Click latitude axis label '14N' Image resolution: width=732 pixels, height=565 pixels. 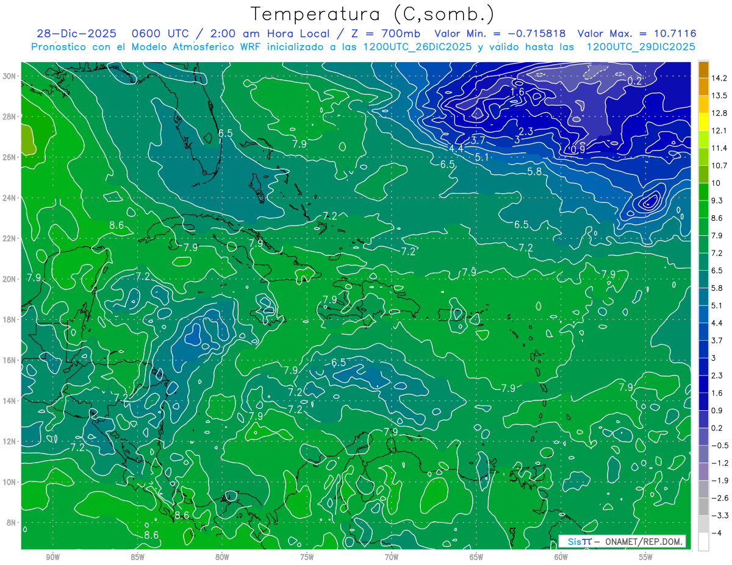point(10,401)
